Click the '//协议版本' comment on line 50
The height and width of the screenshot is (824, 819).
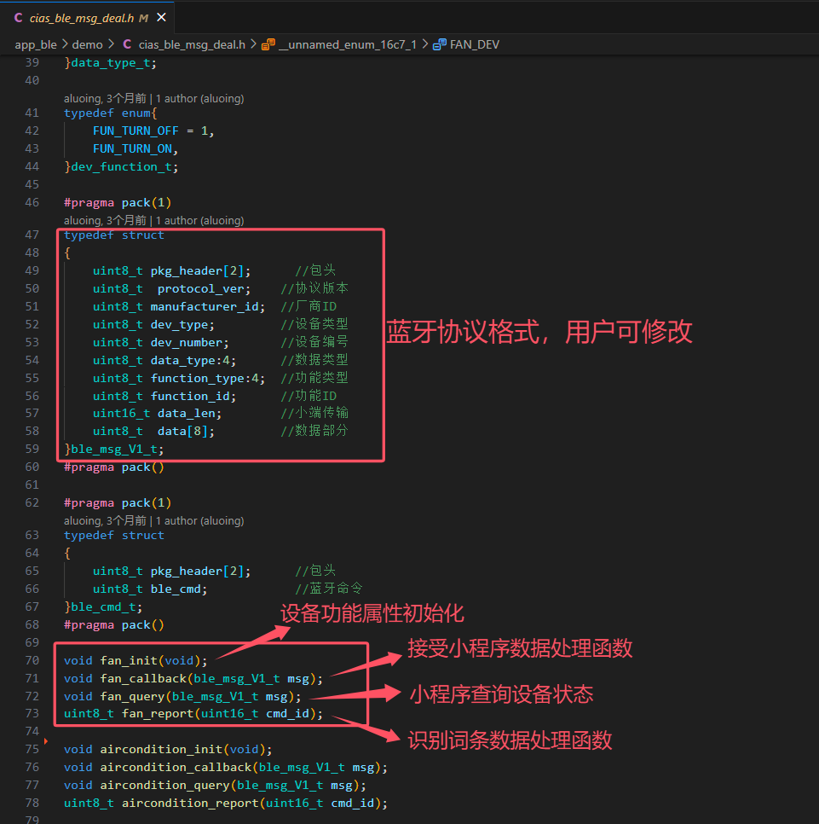coord(314,288)
